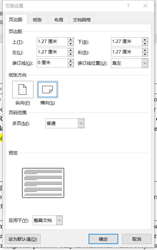Increase the 右(R) right margin value
This screenshot has width=157, height=250.
tap(145, 50)
